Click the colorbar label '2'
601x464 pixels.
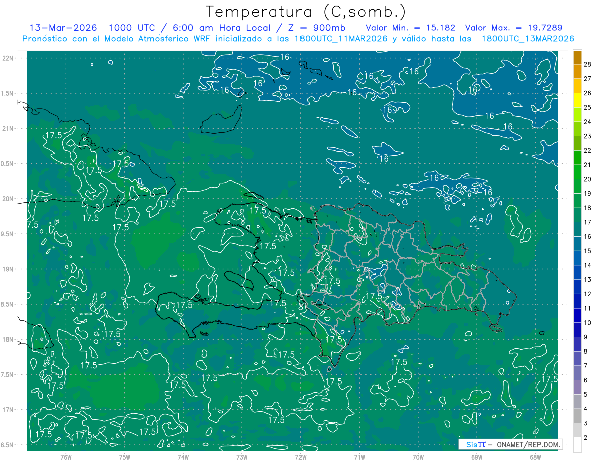pos(586,438)
